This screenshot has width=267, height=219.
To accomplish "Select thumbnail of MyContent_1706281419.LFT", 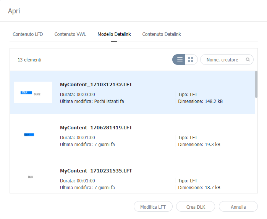I will 33,135.
